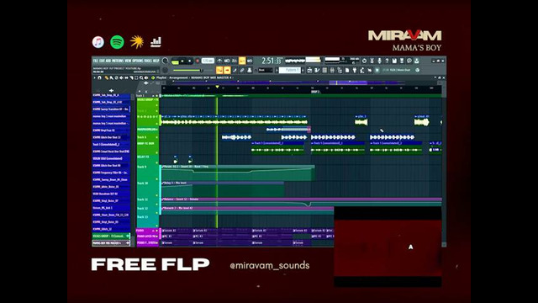The height and width of the screenshot is (303, 538).
Task: Open the HELP menu
Action: [x=156, y=61]
